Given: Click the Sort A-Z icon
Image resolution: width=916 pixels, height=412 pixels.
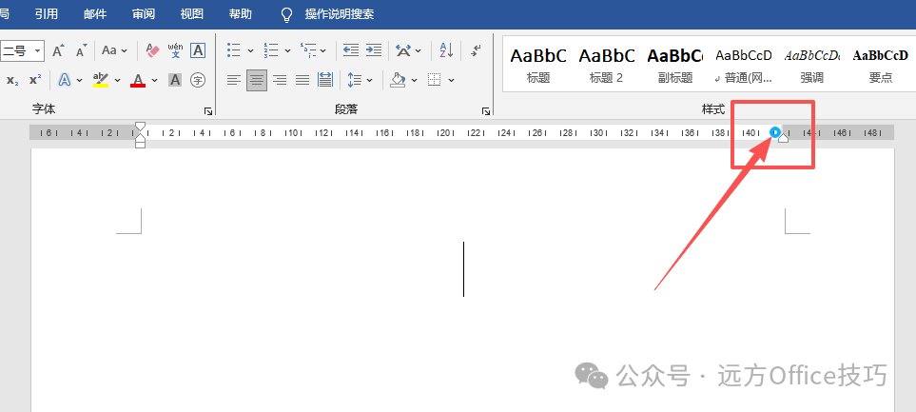Looking at the screenshot, I should click(446, 50).
